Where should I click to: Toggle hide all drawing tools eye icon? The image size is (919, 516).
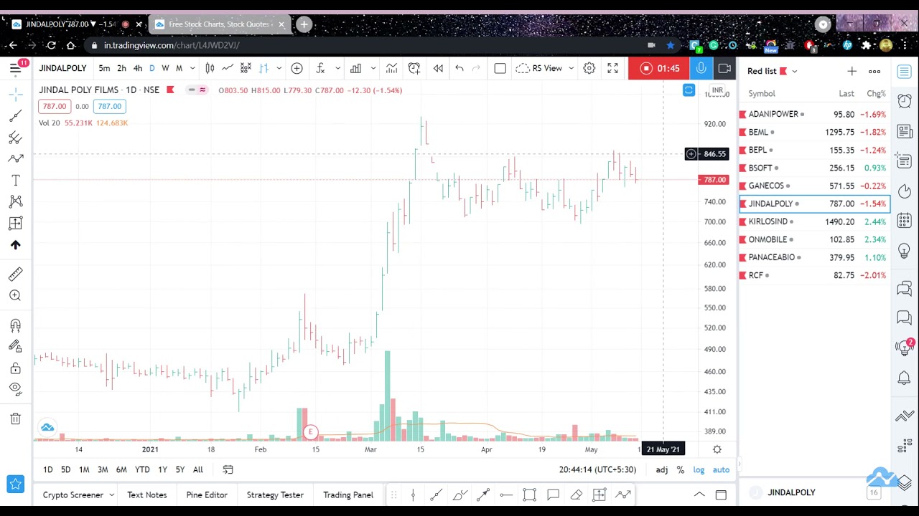[x=15, y=388]
